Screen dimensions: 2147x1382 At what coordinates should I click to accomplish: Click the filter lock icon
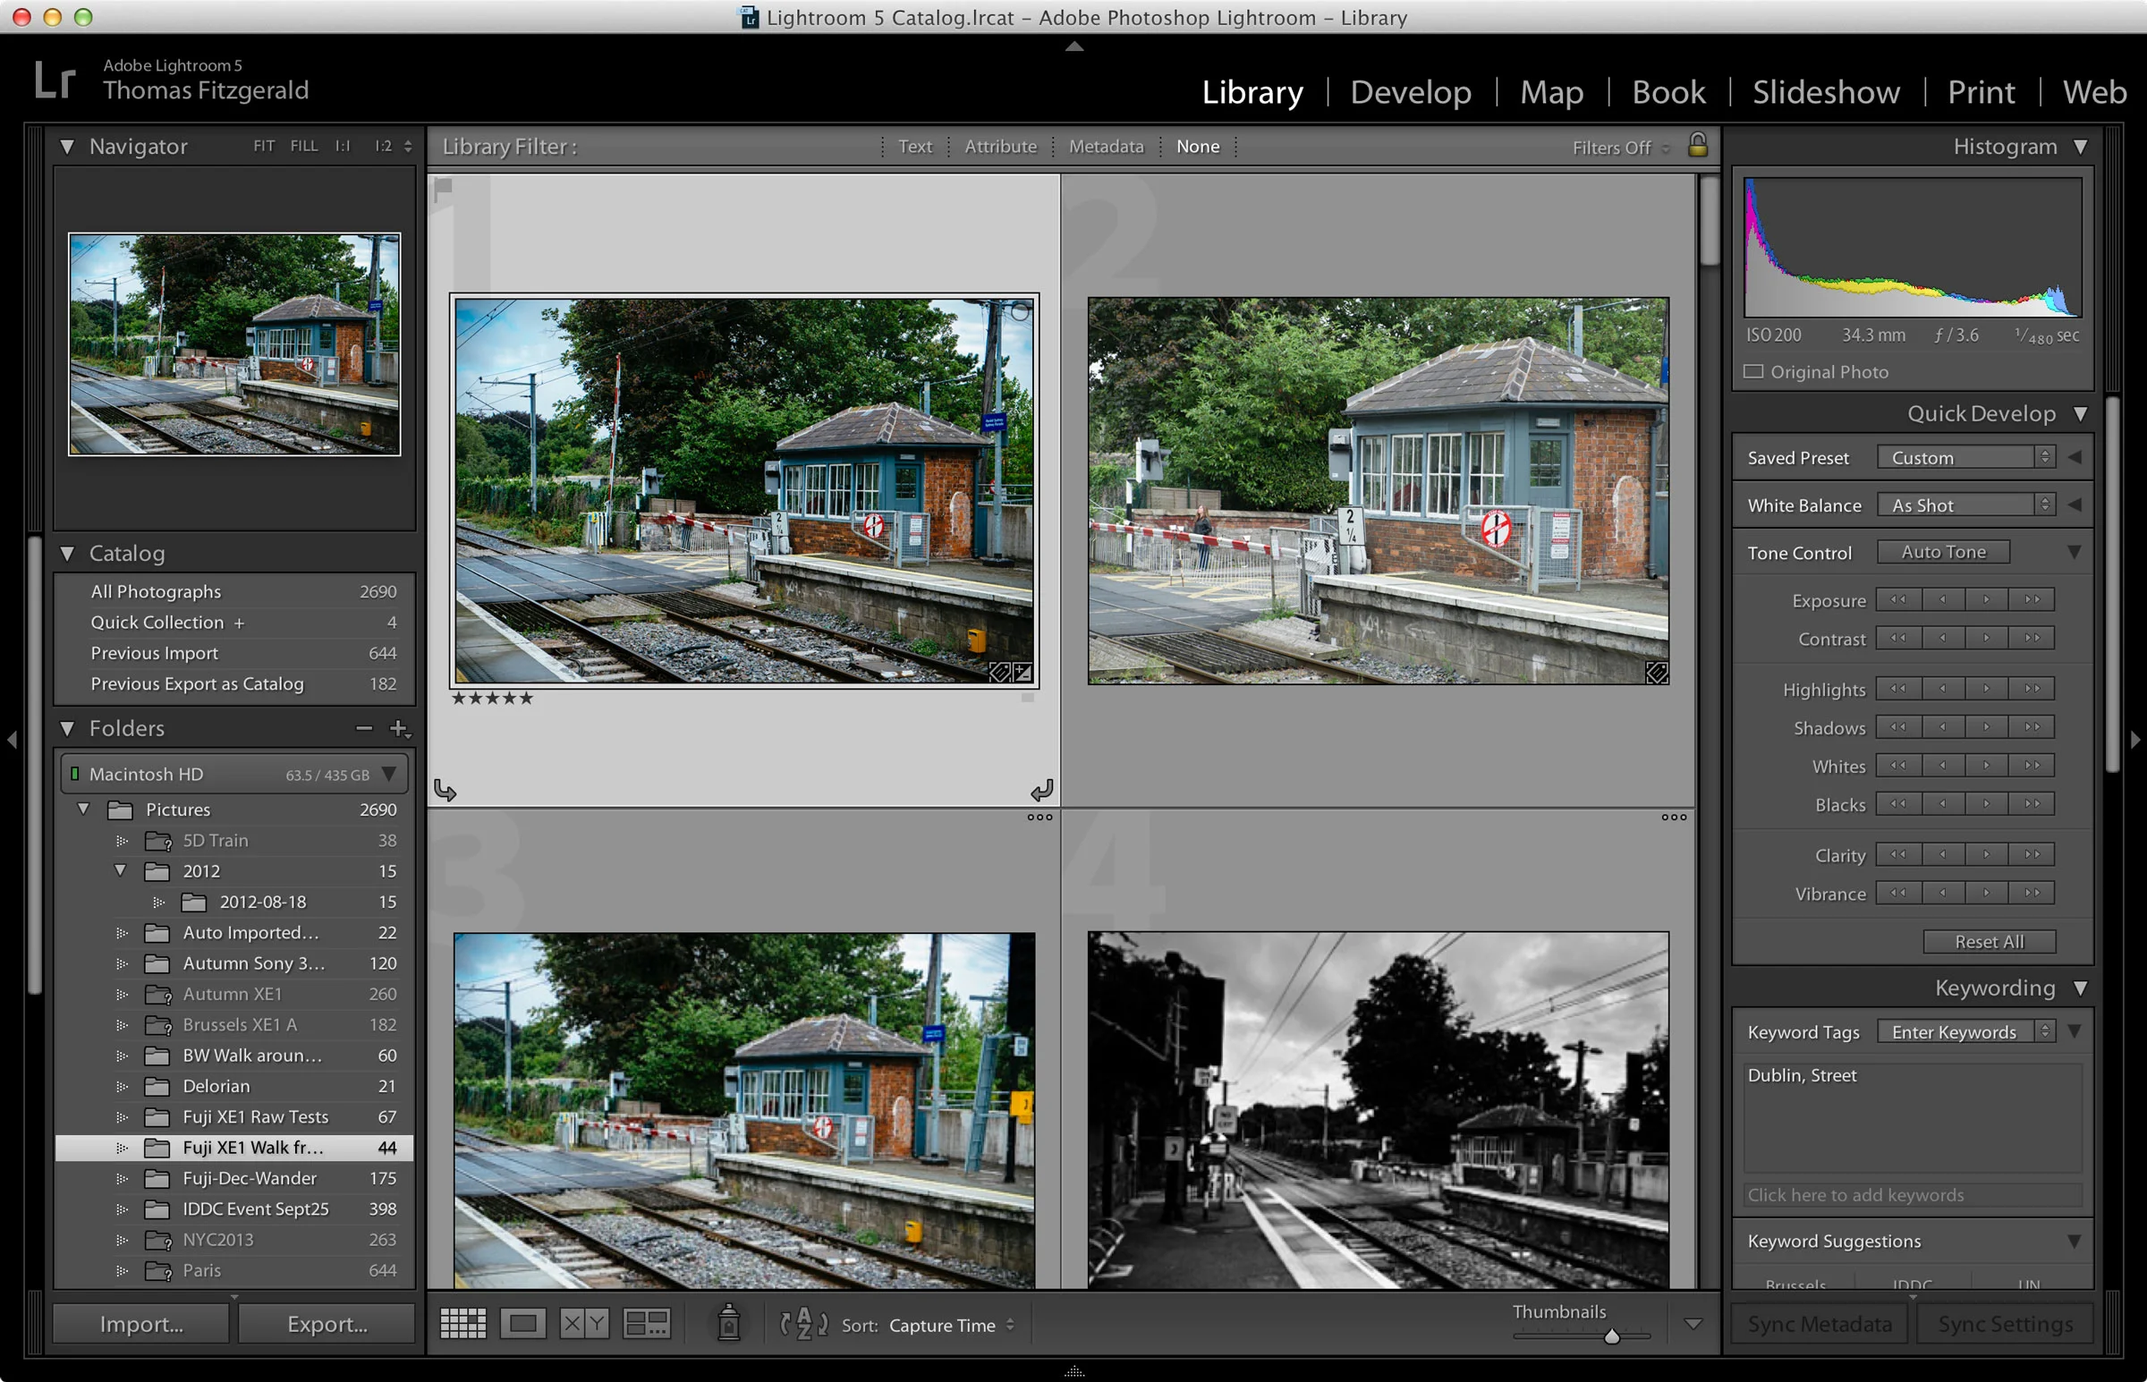tap(1699, 146)
